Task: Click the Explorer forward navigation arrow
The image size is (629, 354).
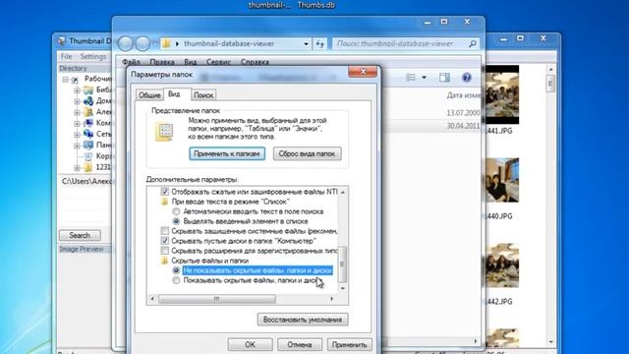Action: click(x=143, y=43)
